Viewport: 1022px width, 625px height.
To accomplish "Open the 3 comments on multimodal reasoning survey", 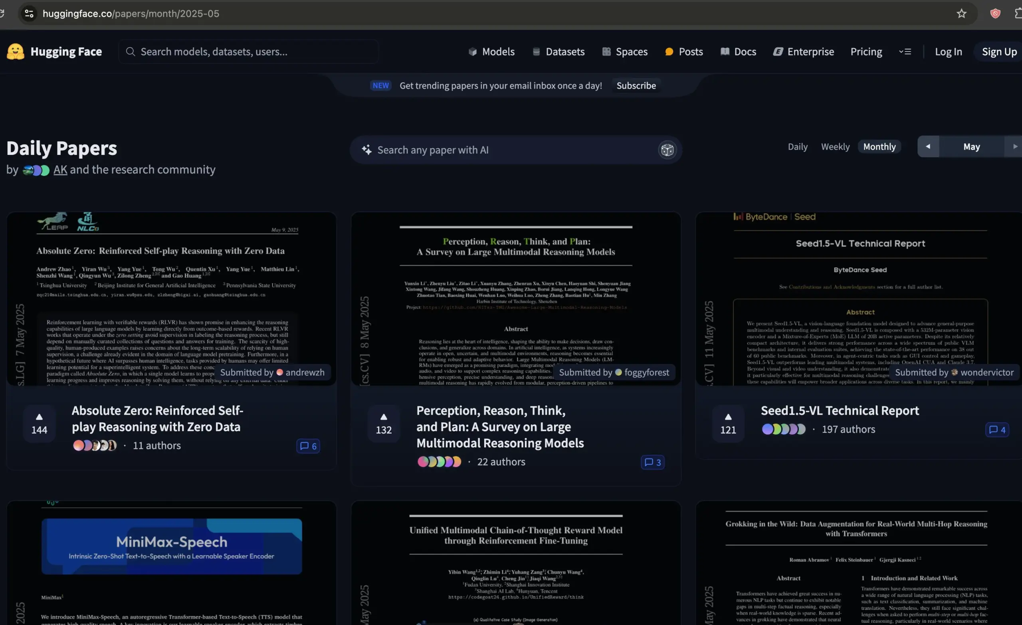I will coord(652,462).
